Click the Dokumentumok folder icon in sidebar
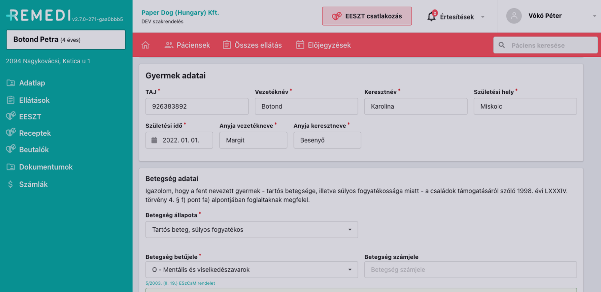601x292 pixels. click(x=11, y=167)
